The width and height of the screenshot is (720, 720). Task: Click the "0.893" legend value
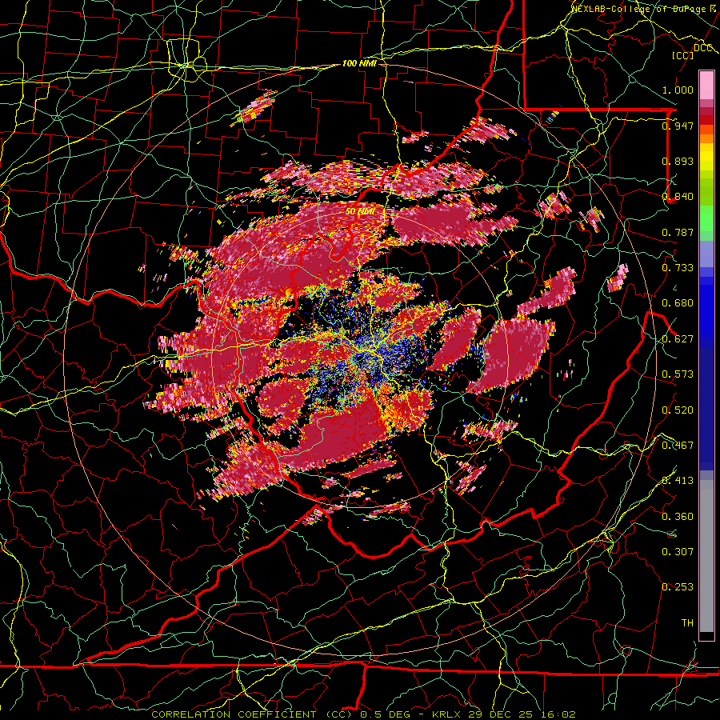click(x=678, y=161)
